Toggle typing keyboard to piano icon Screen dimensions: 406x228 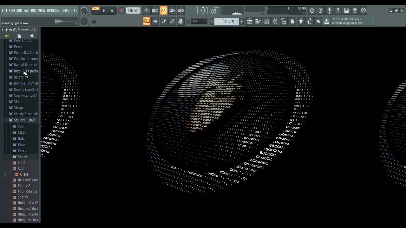146,21
